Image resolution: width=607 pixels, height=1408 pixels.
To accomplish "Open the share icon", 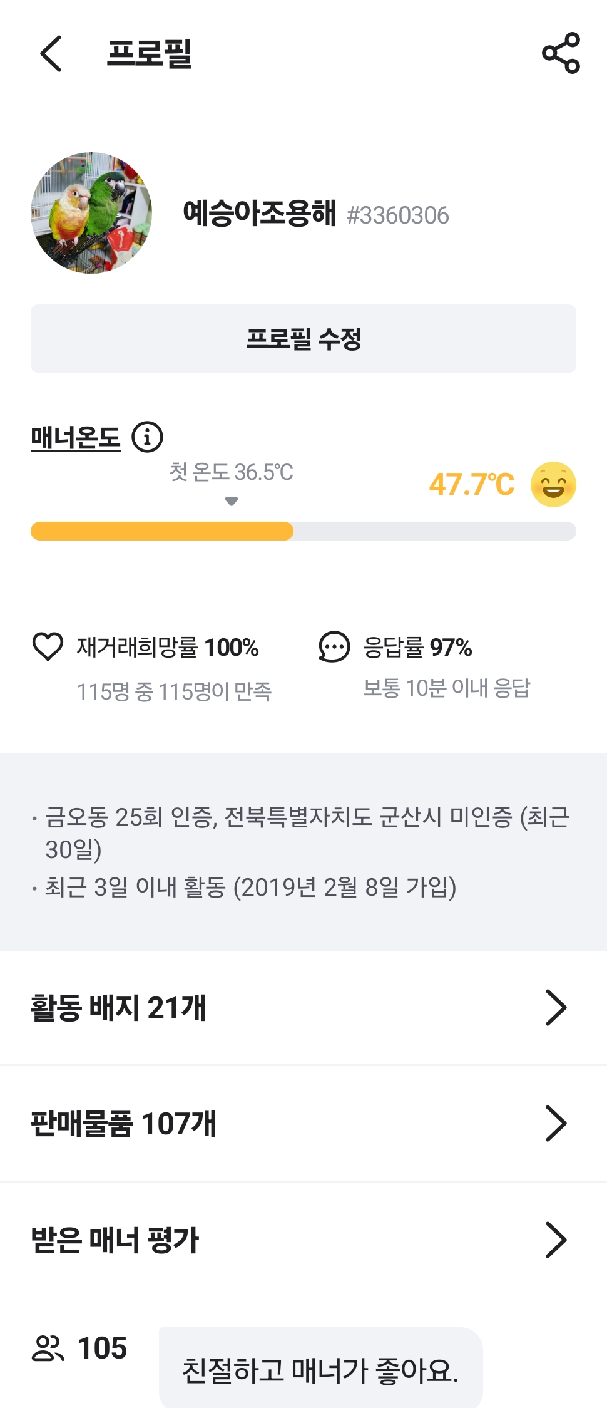I will point(561,53).
